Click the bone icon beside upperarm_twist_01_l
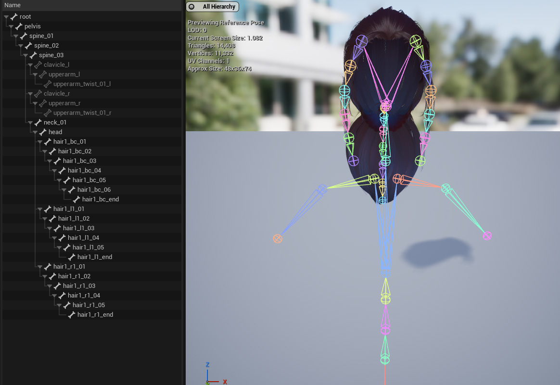 [48, 84]
